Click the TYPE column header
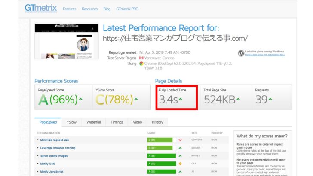313x176 pixels. tap(194, 133)
